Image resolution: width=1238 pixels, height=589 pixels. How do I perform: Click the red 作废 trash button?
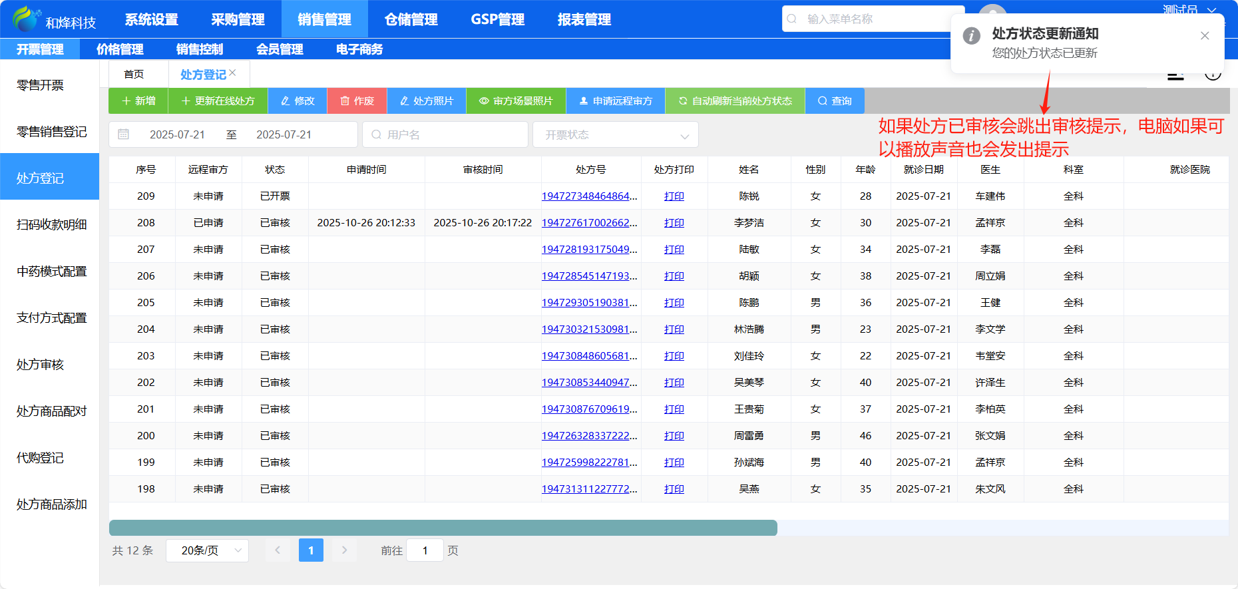click(x=357, y=101)
